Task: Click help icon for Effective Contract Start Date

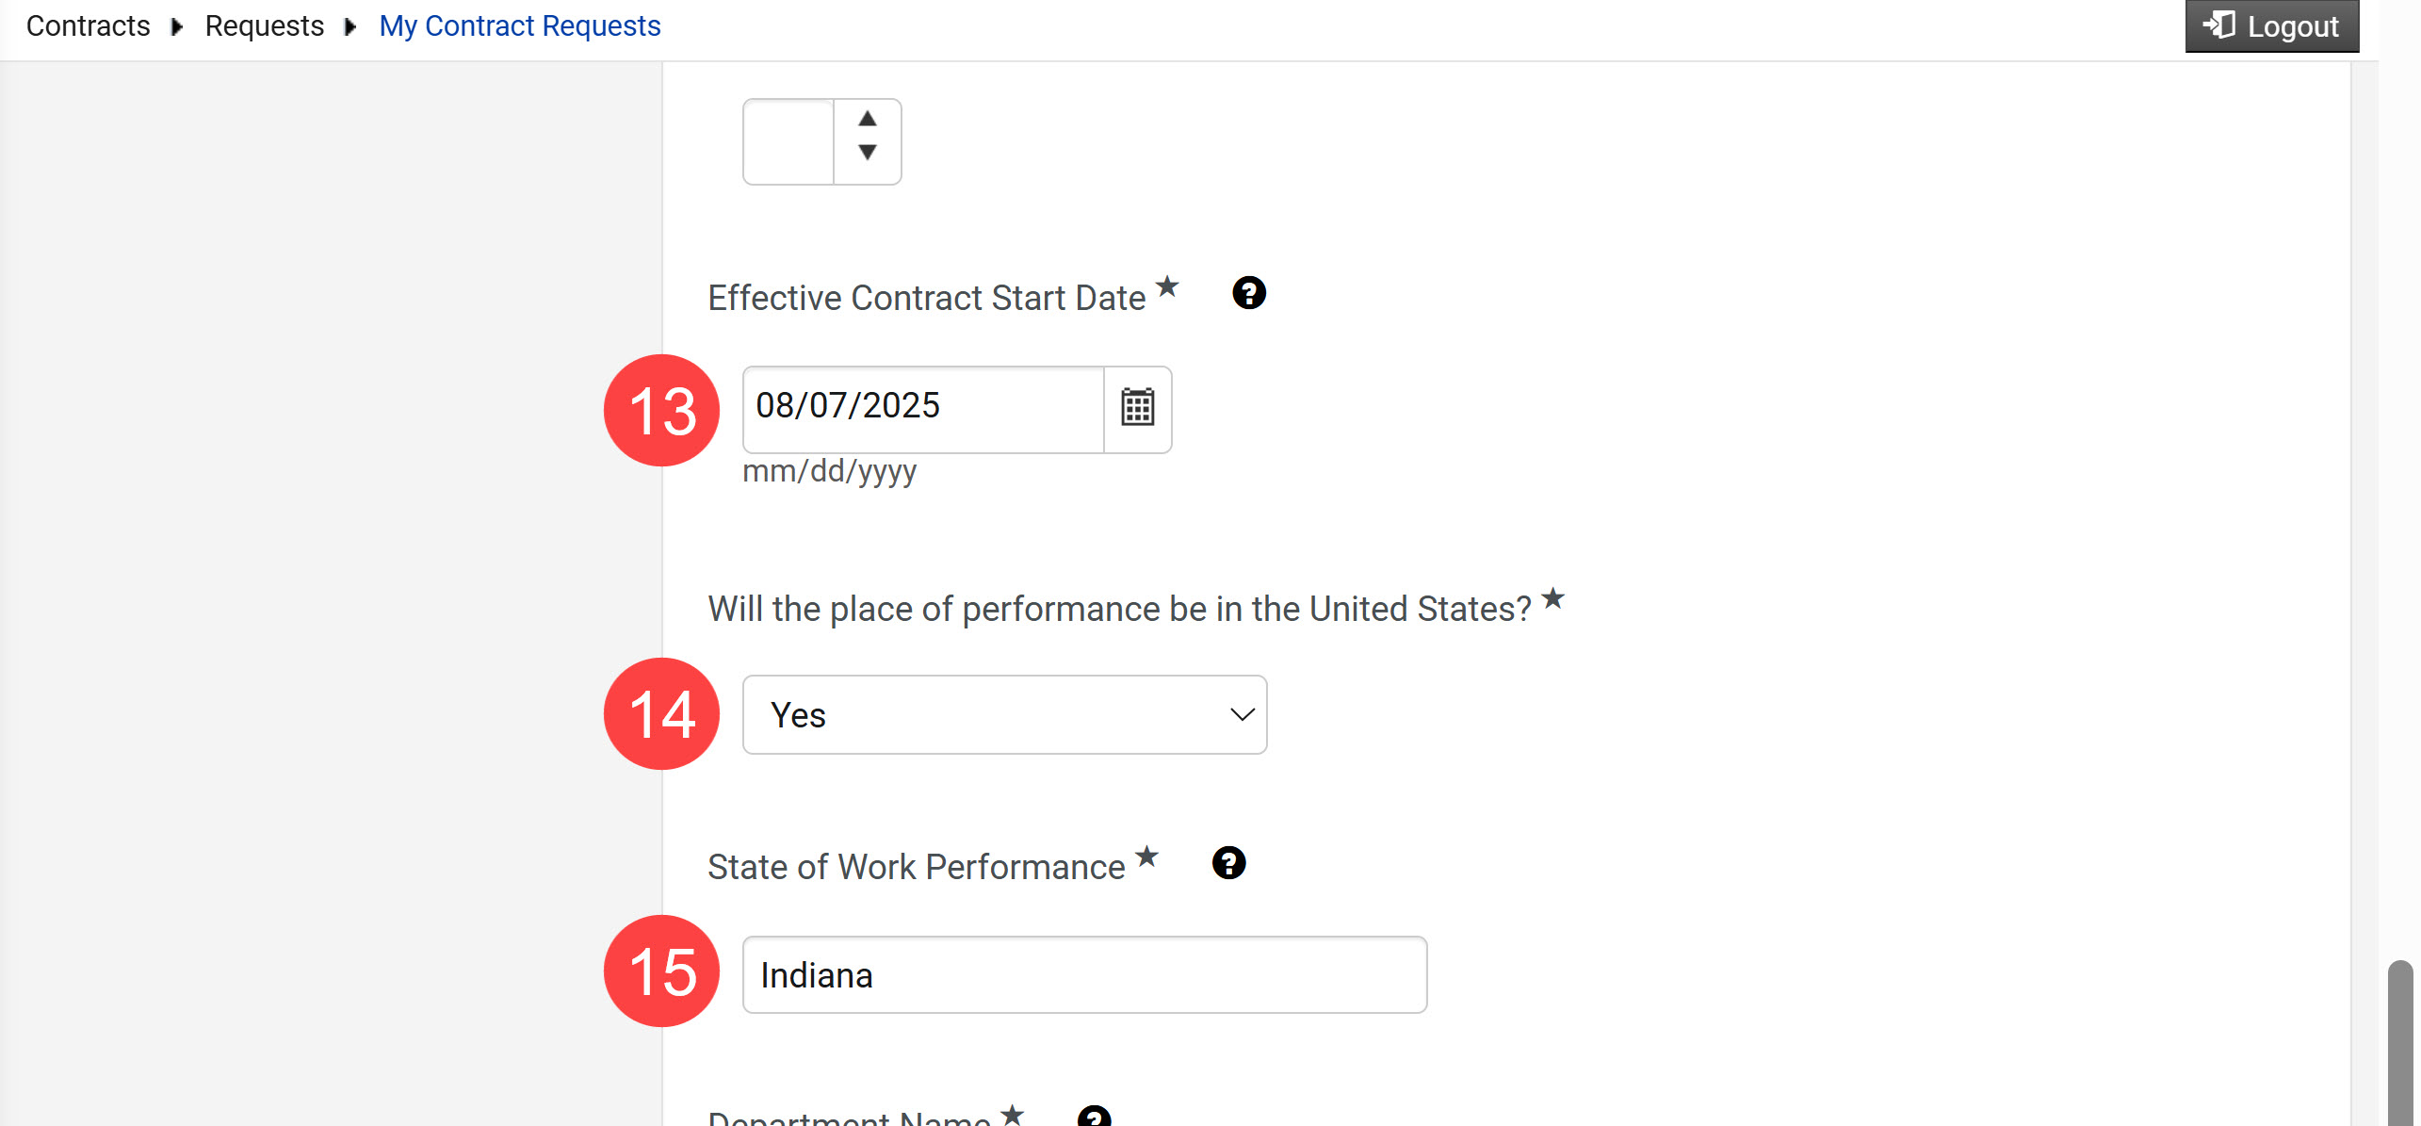Action: pos(1249,293)
